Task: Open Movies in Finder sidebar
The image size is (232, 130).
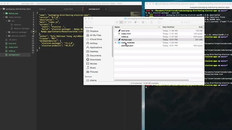Action: (94, 64)
